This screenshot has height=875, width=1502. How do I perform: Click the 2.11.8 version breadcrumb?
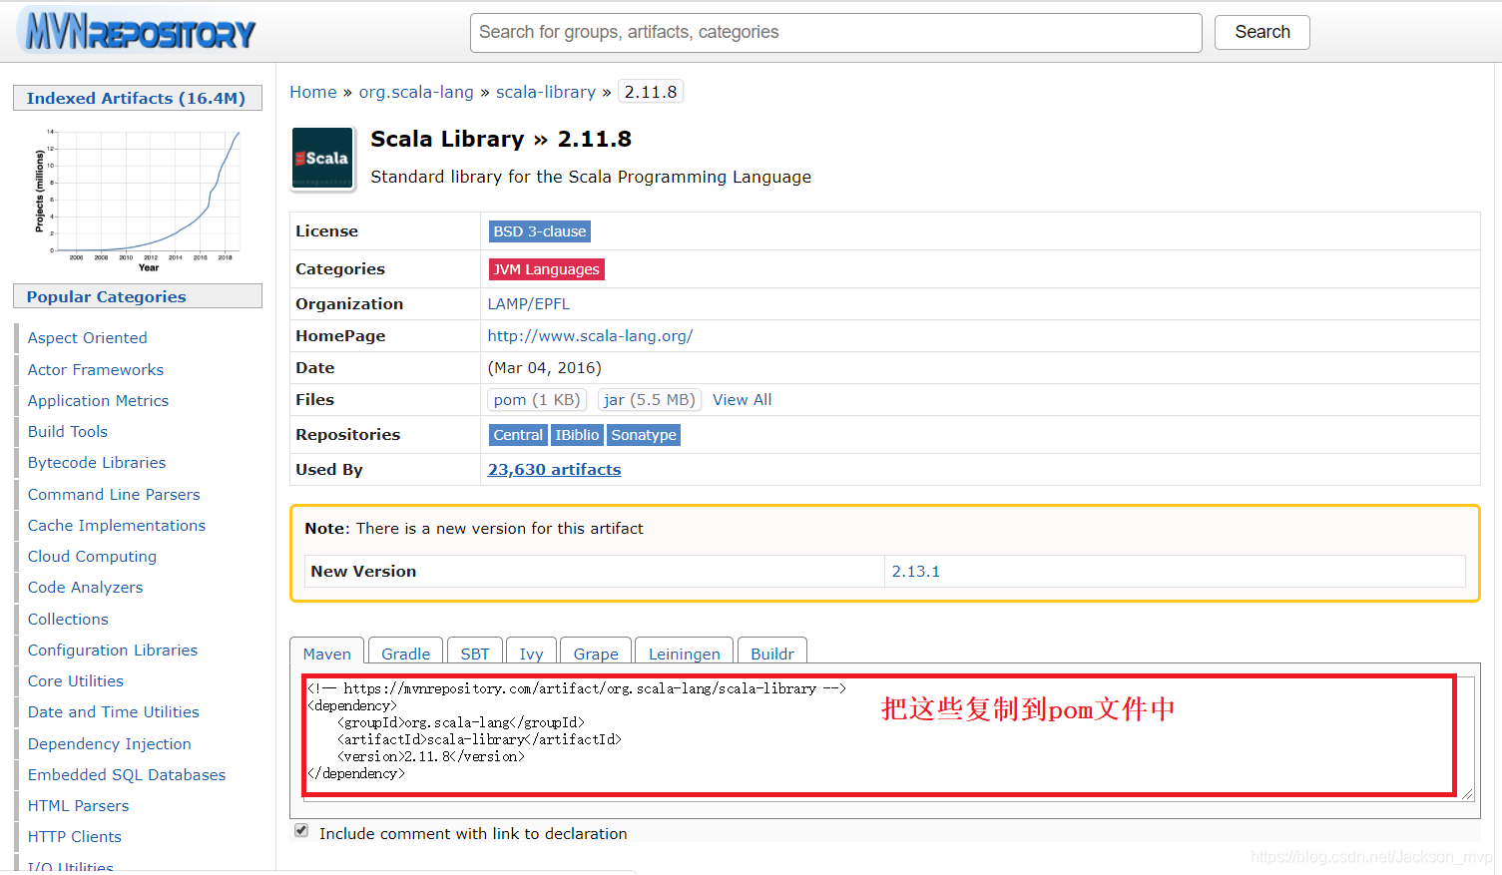coord(651,92)
